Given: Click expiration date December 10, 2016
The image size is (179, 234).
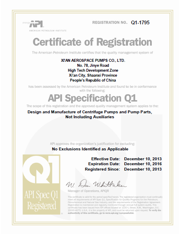Looking at the screenshot, I should tap(143, 164).
